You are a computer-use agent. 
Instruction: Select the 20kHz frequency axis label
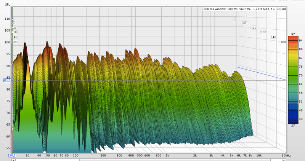286,155
